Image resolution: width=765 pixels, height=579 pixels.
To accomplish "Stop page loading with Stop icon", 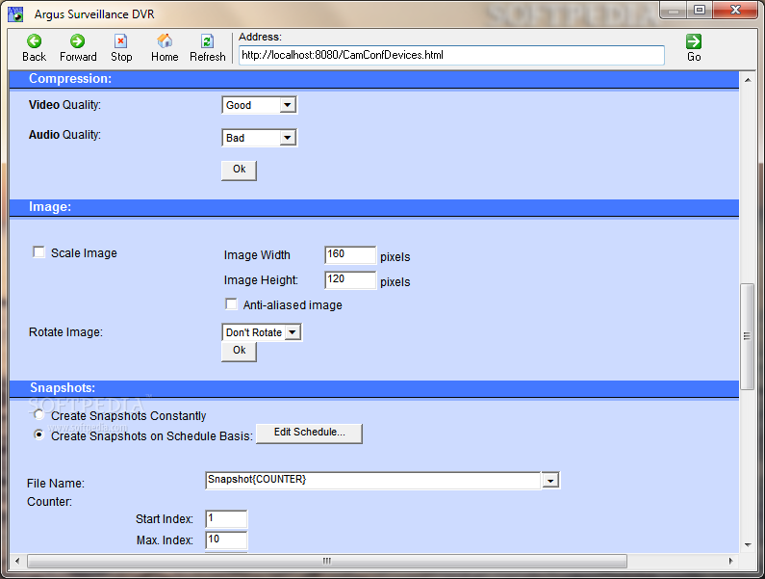I will pos(120,41).
